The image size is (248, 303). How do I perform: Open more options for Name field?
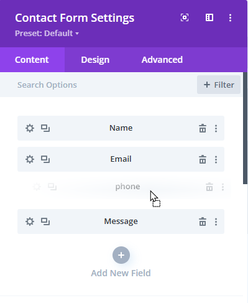click(216, 128)
